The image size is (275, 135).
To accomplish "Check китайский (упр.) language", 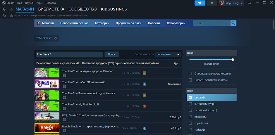I will (190, 104).
